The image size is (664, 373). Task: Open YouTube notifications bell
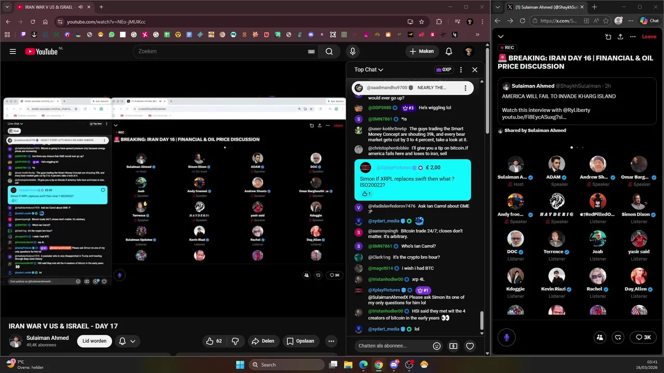coord(449,51)
